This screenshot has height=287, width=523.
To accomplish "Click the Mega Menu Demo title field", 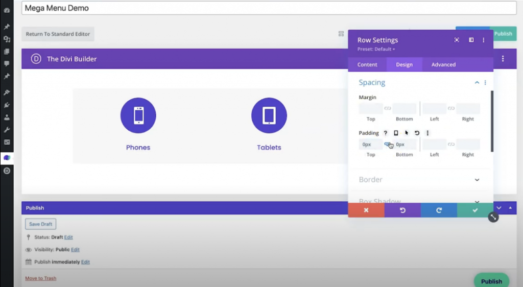I will pos(269,8).
